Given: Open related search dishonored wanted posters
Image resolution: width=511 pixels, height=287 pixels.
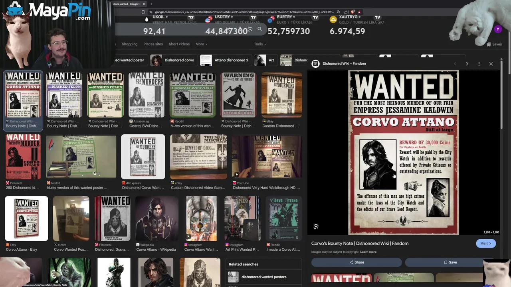Looking at the screenshot, I should pos(264,277).
